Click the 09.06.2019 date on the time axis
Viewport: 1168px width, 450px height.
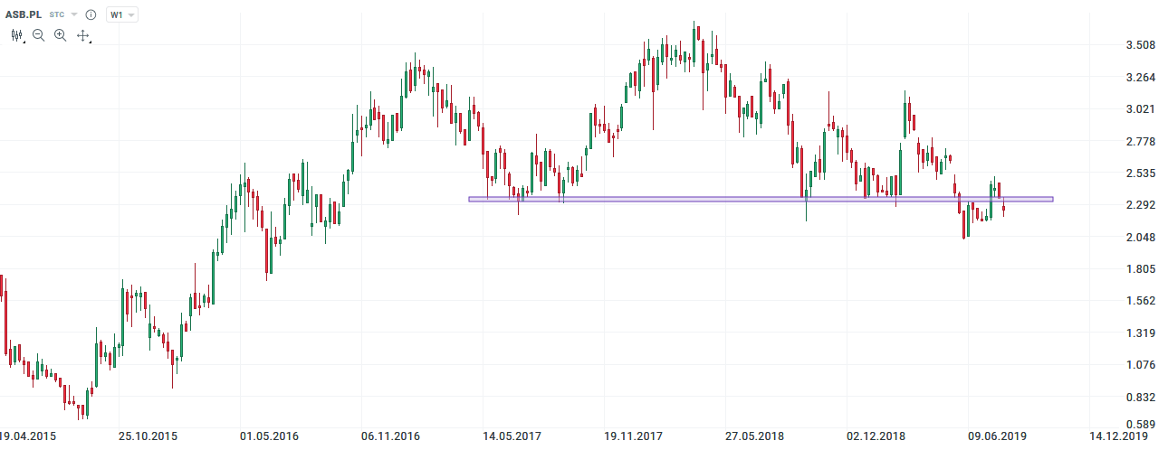coord(996,436)
